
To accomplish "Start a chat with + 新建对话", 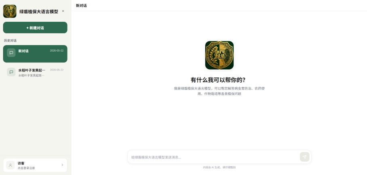I will 35,27.
